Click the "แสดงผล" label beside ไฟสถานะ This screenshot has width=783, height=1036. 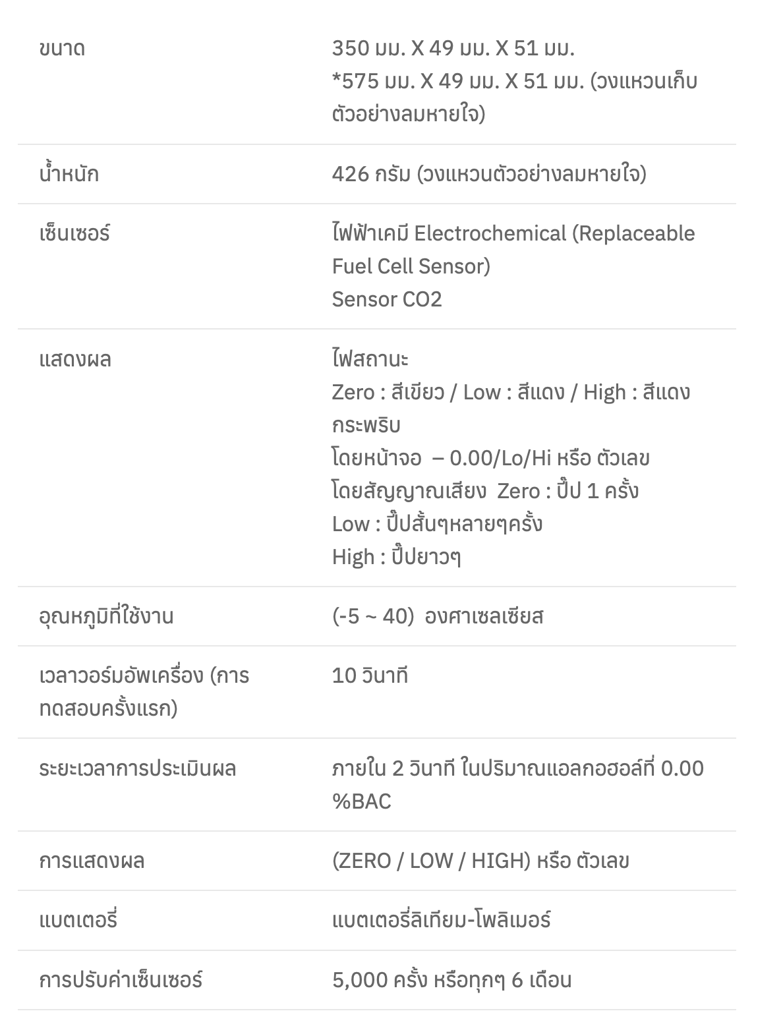[75, 359]
